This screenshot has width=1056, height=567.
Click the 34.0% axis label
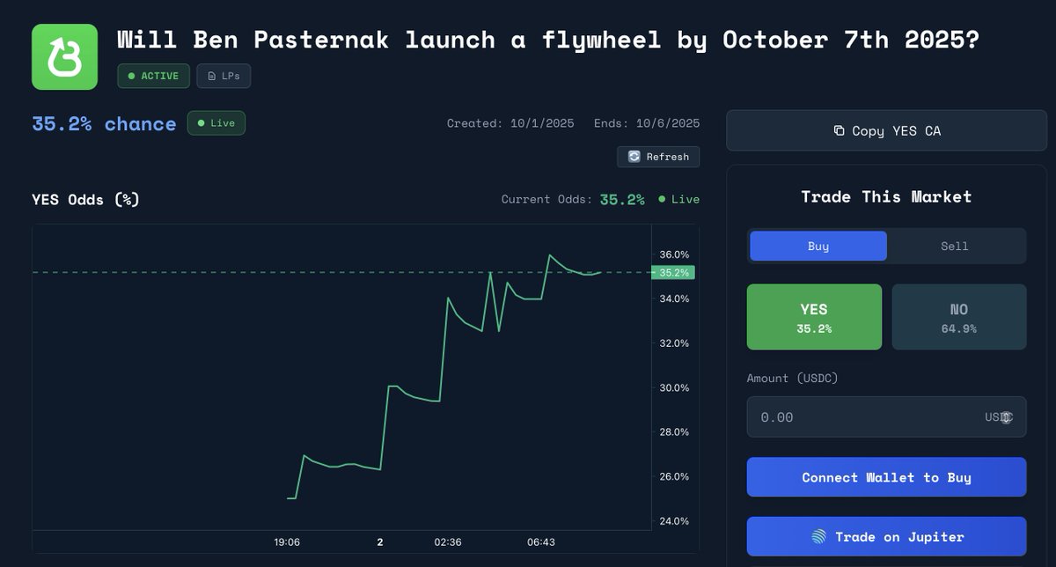click(x=674, y=299)
